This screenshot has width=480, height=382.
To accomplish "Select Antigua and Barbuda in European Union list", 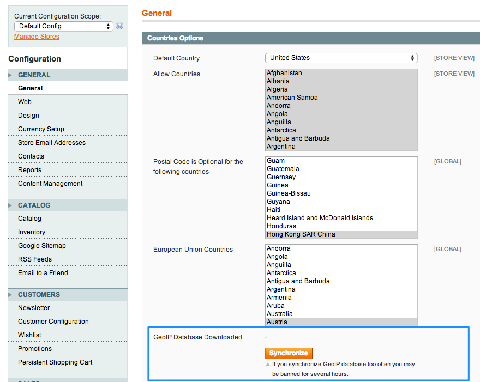I will pyautogui.click(x=341, y=281).
